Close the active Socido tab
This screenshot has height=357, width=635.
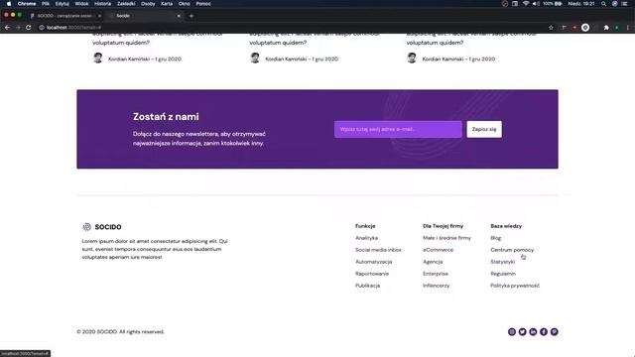pyautogui.click(x=179, y=16)
